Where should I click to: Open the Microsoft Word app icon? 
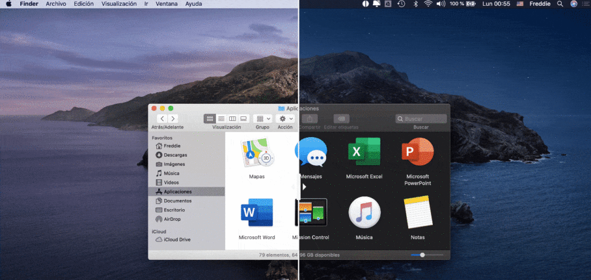tap(257, 213)
